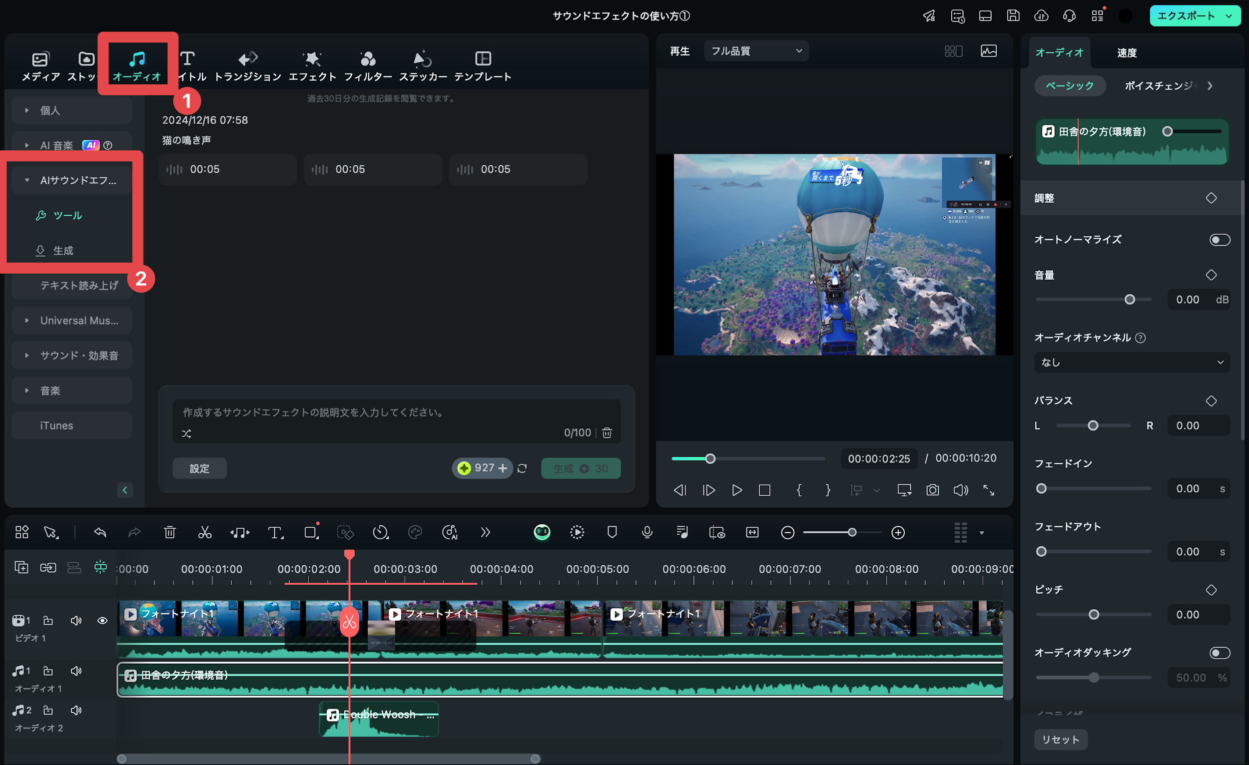Click the バランス slider handle

(1093, 425)
